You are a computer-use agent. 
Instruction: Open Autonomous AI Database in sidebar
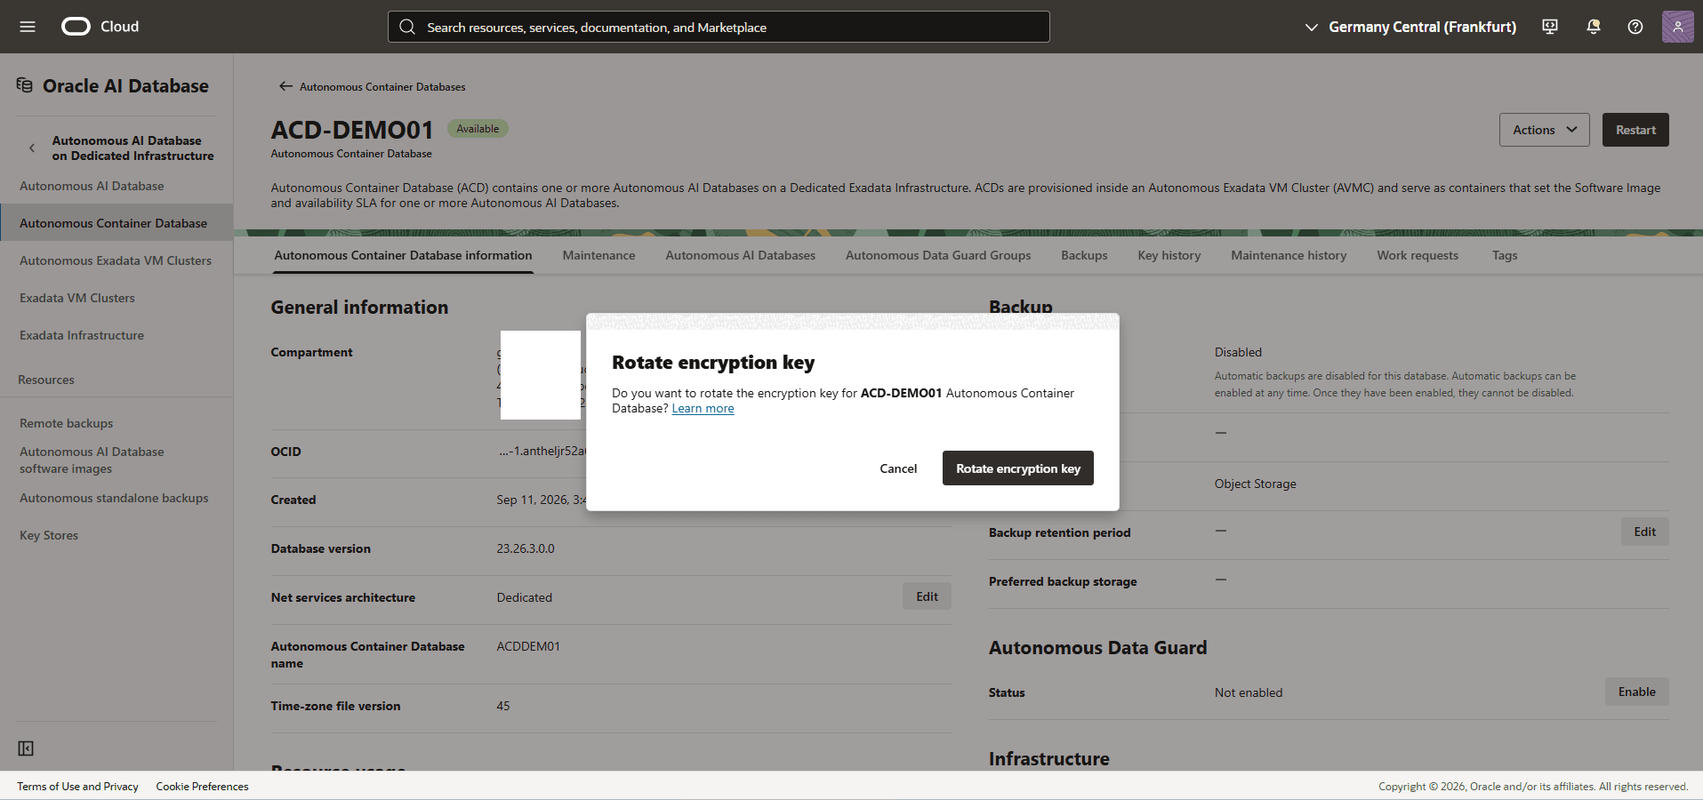click(x=92, y=186)
